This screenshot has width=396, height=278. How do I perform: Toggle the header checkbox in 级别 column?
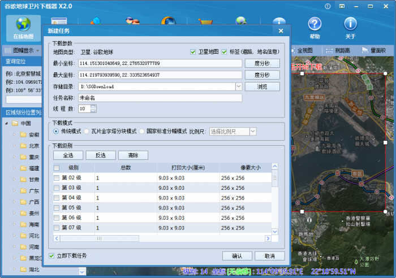(x=57, y=168)
